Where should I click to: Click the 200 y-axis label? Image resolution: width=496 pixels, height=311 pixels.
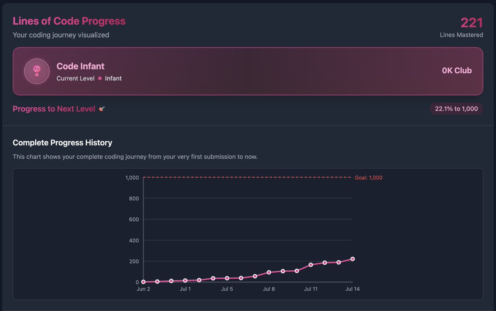click(x=135, y=261)
